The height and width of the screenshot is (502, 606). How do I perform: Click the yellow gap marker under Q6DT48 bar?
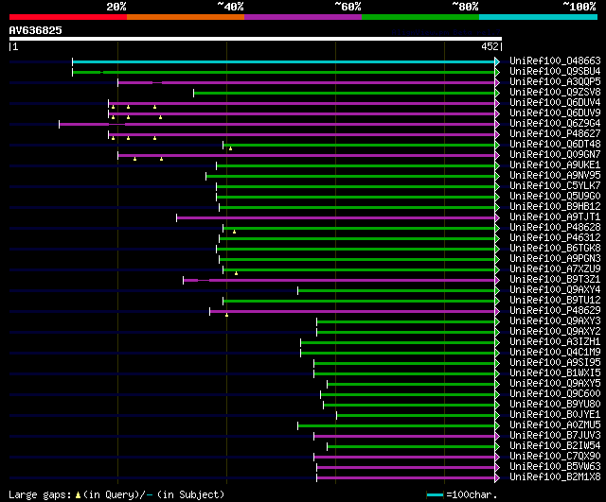230,148
